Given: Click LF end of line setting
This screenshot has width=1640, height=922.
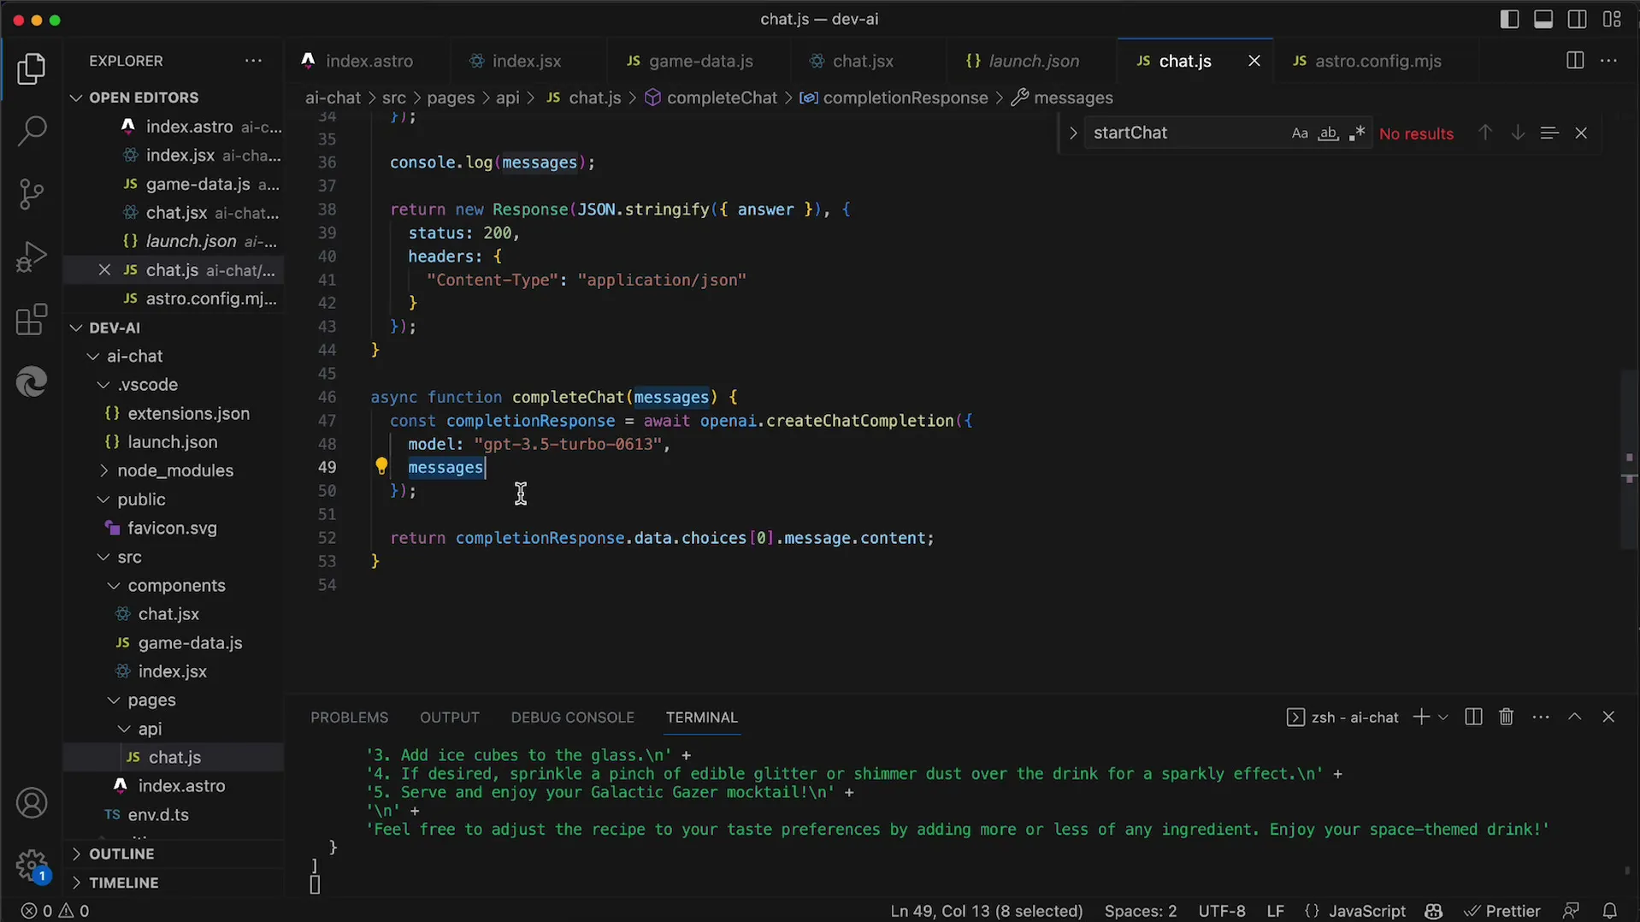Looking at the screenshot, I should pyautogui.click(x=1275, y=911).
